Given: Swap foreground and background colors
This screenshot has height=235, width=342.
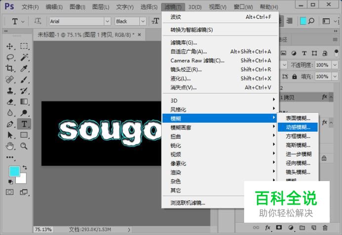Looking at the screenshot, I should pyautogui.click(x=25, y=168).
